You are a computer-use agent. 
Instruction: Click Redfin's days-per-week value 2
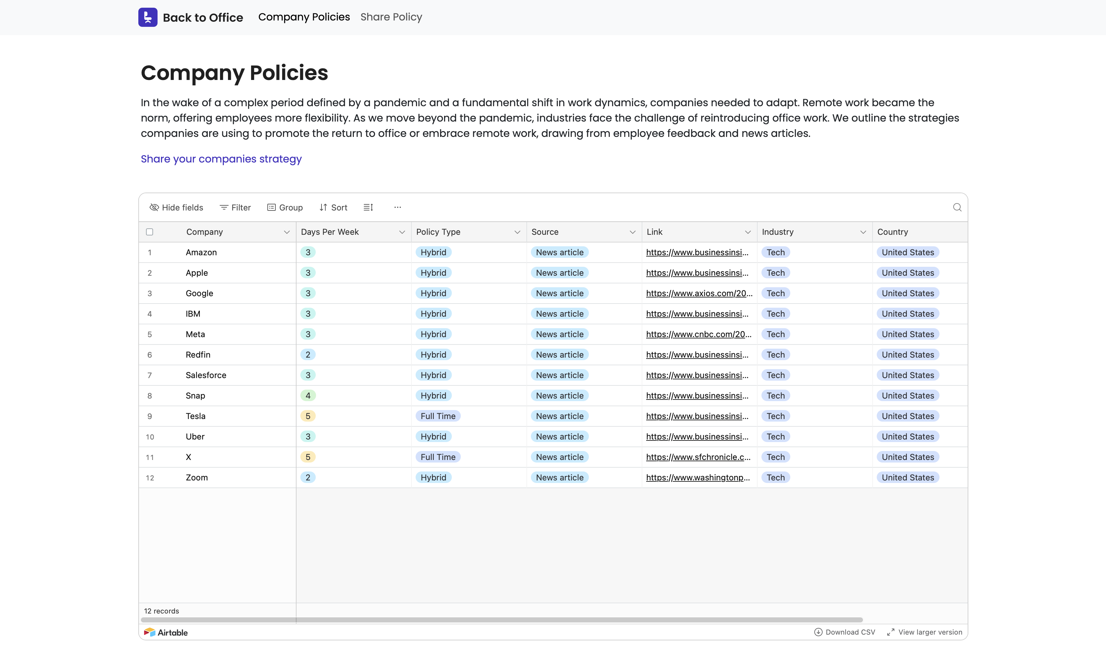pyautogui.click(x=308, y=355)
